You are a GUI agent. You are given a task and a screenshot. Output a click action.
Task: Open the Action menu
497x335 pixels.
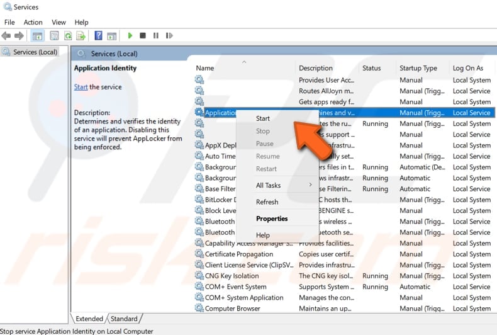(x=33, y=22)
